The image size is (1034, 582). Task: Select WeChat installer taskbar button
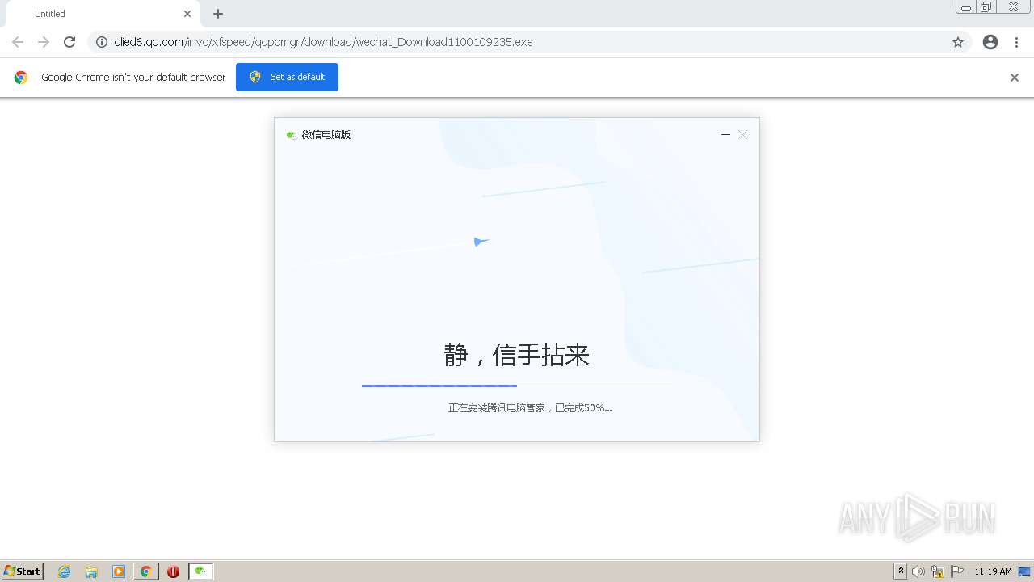coord(201,571)
